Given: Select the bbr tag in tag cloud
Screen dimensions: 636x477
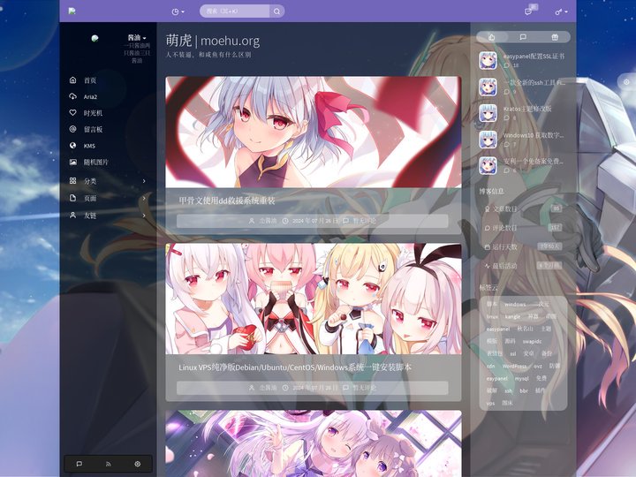Looking at the screenshot, I should (524, 390).
